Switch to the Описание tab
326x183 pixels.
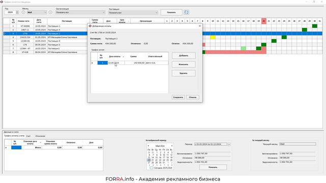coord(40,136)
